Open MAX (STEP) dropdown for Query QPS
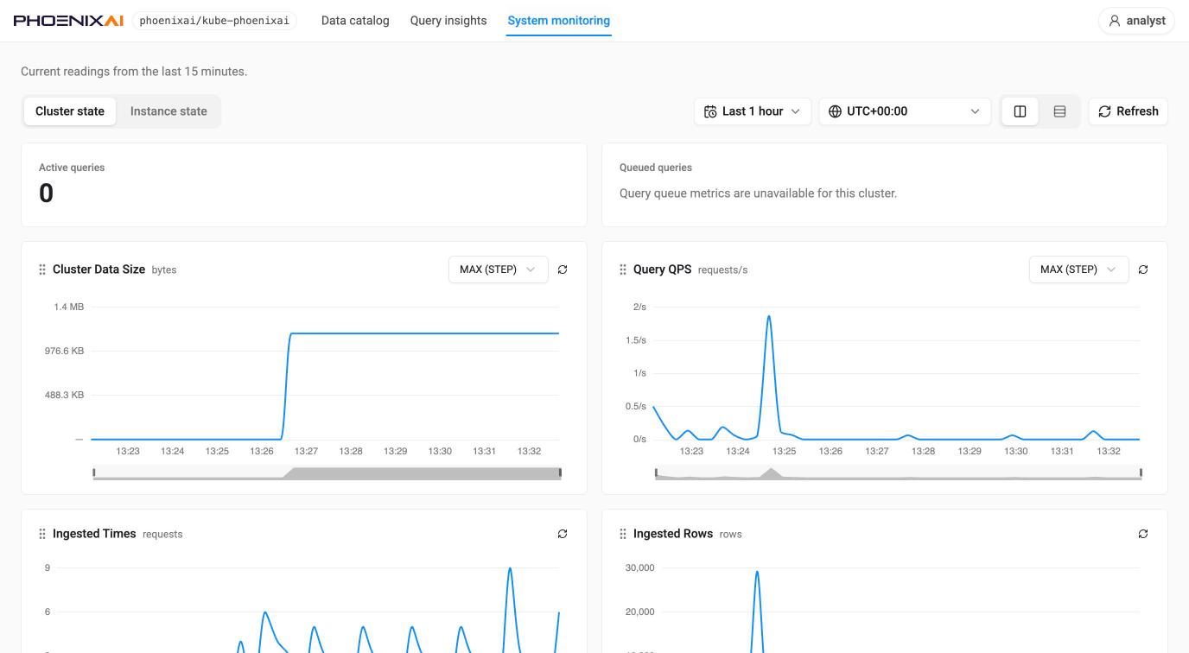Image resolution: width=1189 pixels, height=653 pixels. pos(1078,269)
